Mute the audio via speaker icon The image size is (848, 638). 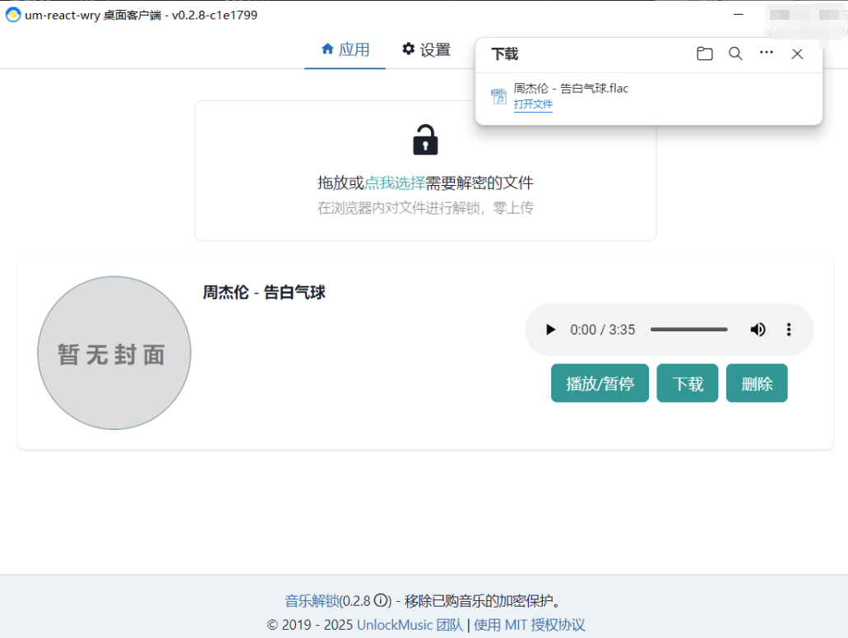pyautogui.click(x=758, y=330)
